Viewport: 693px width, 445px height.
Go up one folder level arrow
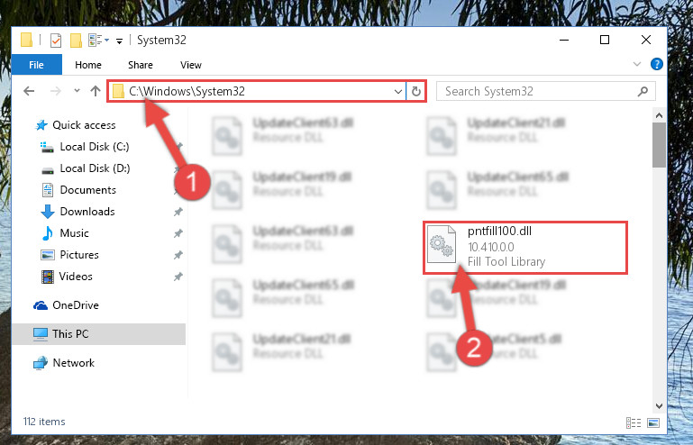96,91
